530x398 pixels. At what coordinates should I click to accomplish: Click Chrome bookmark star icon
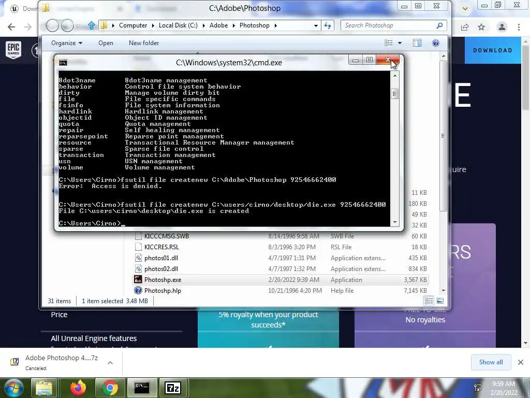click(x=481, y=27)
